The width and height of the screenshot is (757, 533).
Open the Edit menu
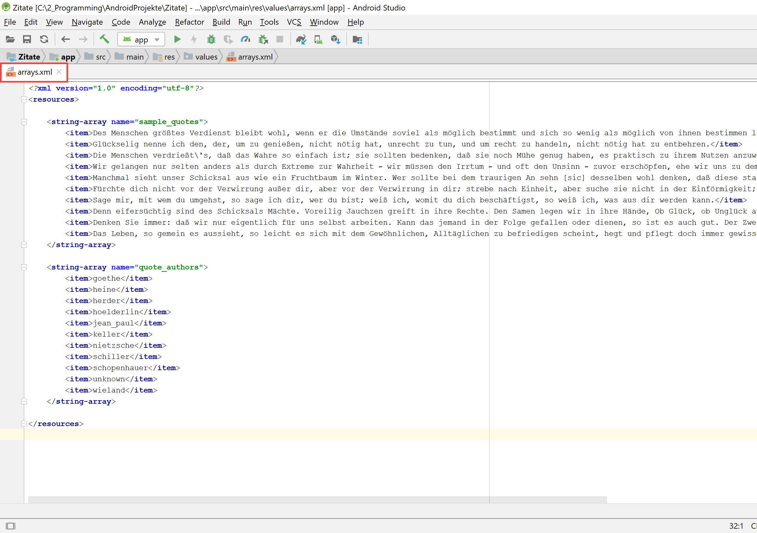31,22
